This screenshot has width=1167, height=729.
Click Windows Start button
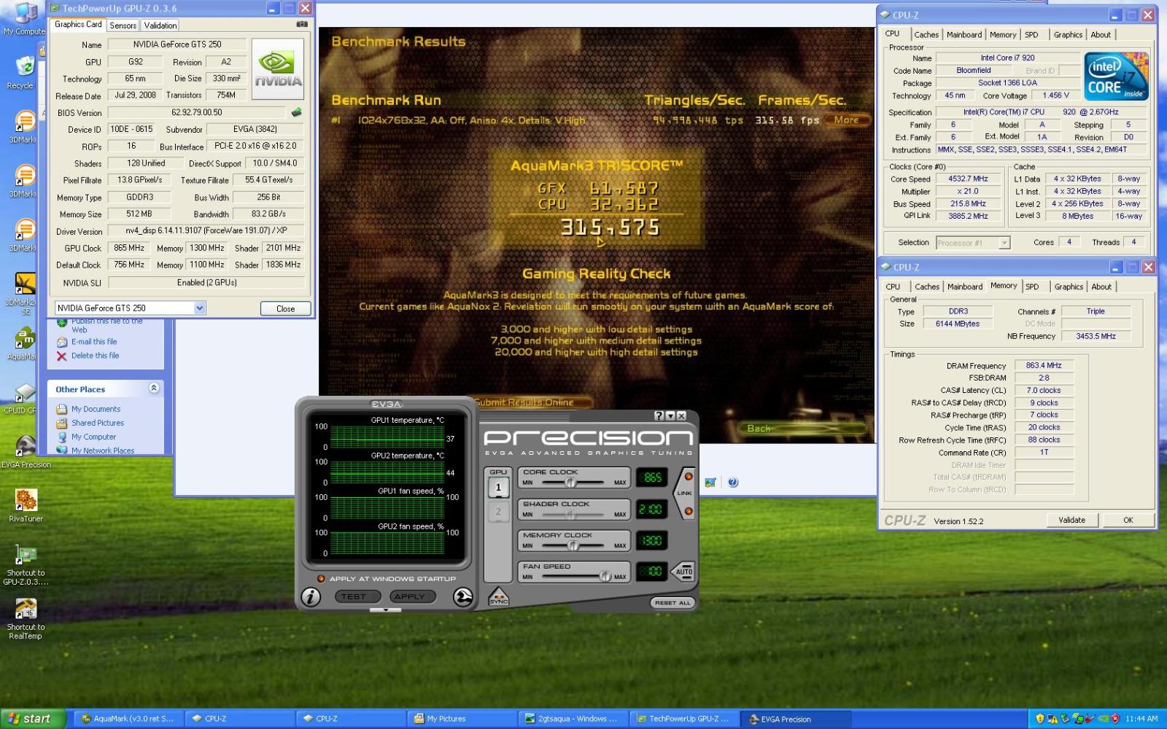pyautogui.click(x=32, y=719)
